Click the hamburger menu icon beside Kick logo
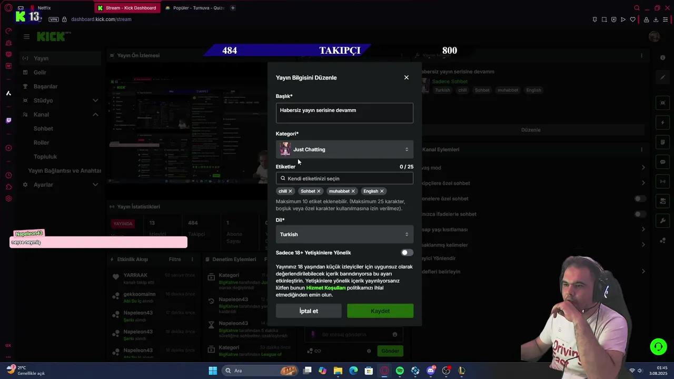The height and width of the screenshot is (379, 674). pos(26,36)
